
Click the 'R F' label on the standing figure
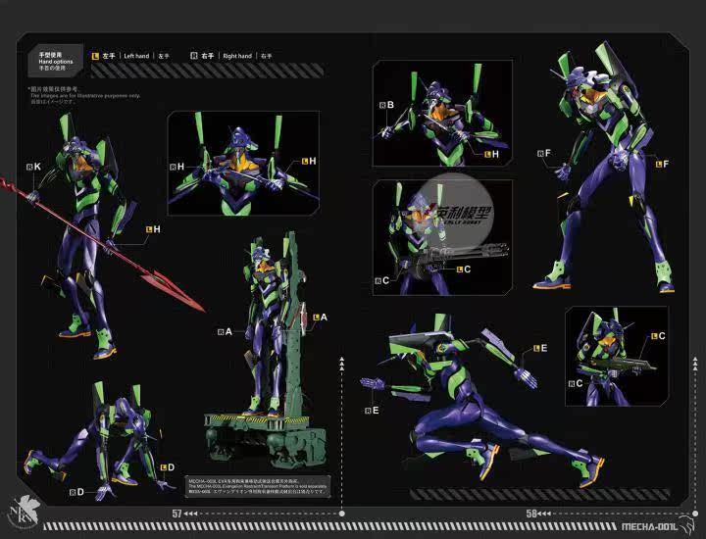[x=544, y=154]
